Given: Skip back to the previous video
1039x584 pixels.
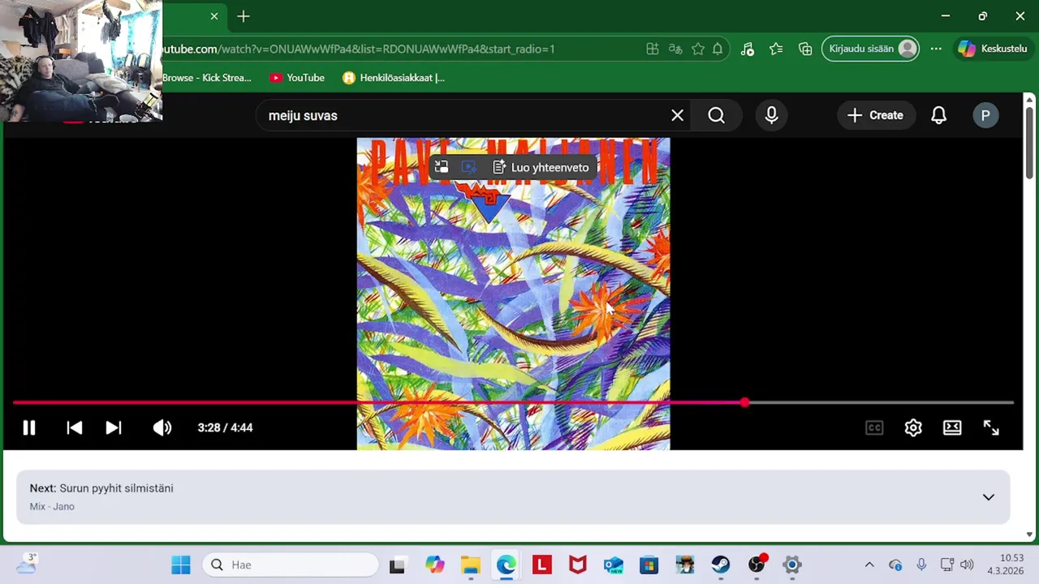Looking at the screenshot, I should coord(74,427).
